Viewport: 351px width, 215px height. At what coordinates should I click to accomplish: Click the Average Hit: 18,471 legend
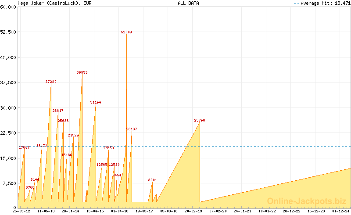(x=322, y=3)
